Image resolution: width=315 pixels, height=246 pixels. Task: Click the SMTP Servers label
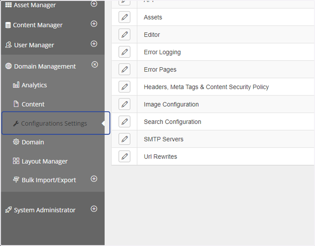(x=164, y=139)
